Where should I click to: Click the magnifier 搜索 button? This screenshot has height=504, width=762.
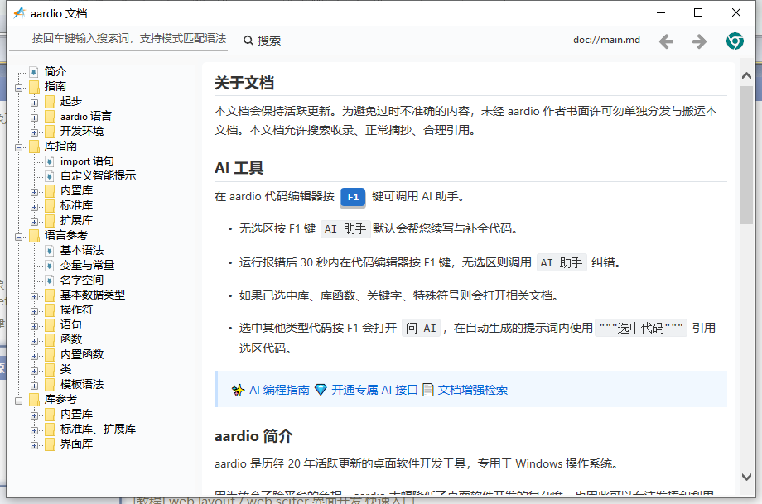coord(262,41)
